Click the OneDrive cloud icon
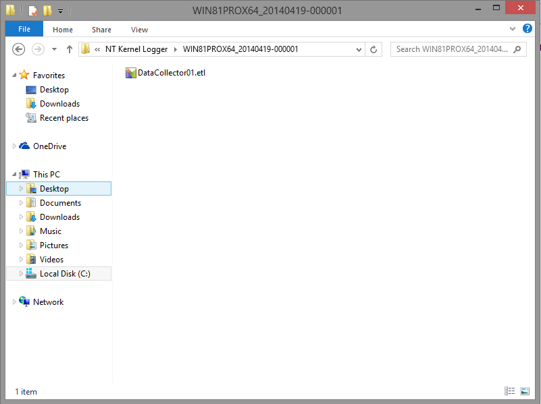The image size is (541, 404). click(x=24, y=146)
